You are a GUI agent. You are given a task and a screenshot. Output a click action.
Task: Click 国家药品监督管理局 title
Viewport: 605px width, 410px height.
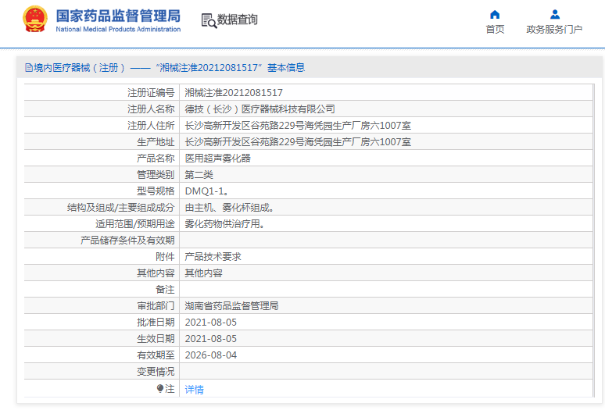[118, 16]
